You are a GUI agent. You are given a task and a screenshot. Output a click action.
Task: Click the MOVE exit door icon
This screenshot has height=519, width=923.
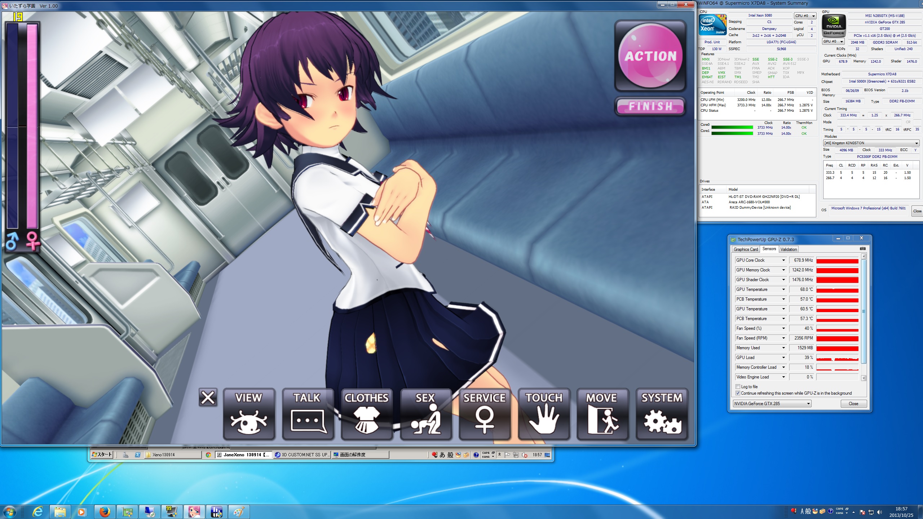[602, 414]
